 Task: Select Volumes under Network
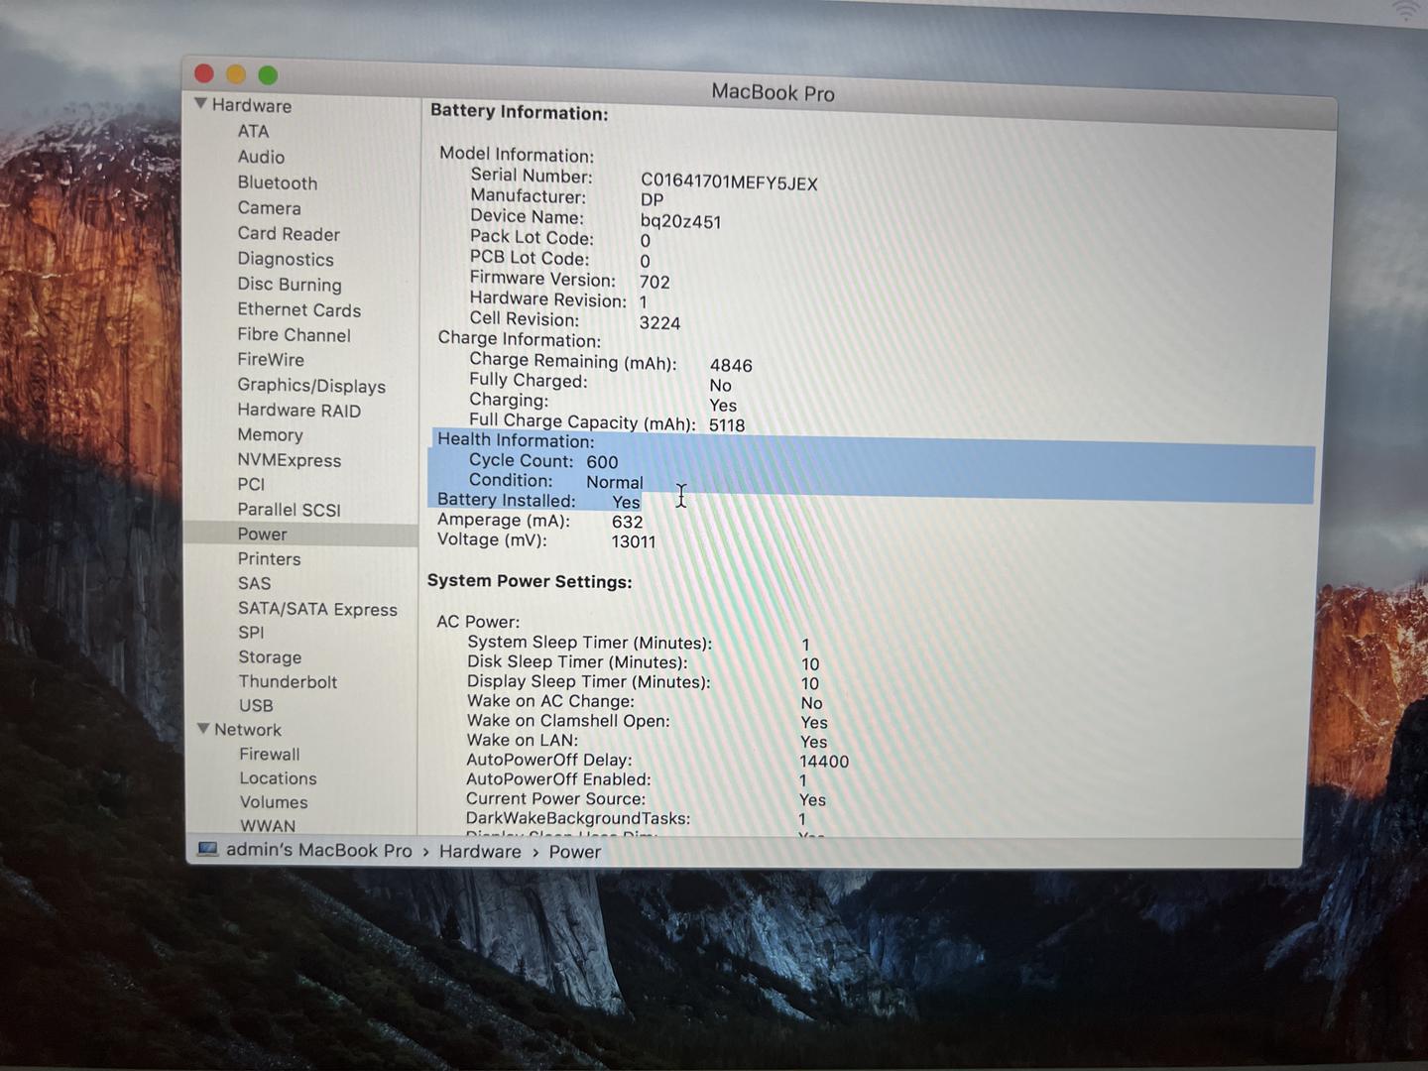274,802
